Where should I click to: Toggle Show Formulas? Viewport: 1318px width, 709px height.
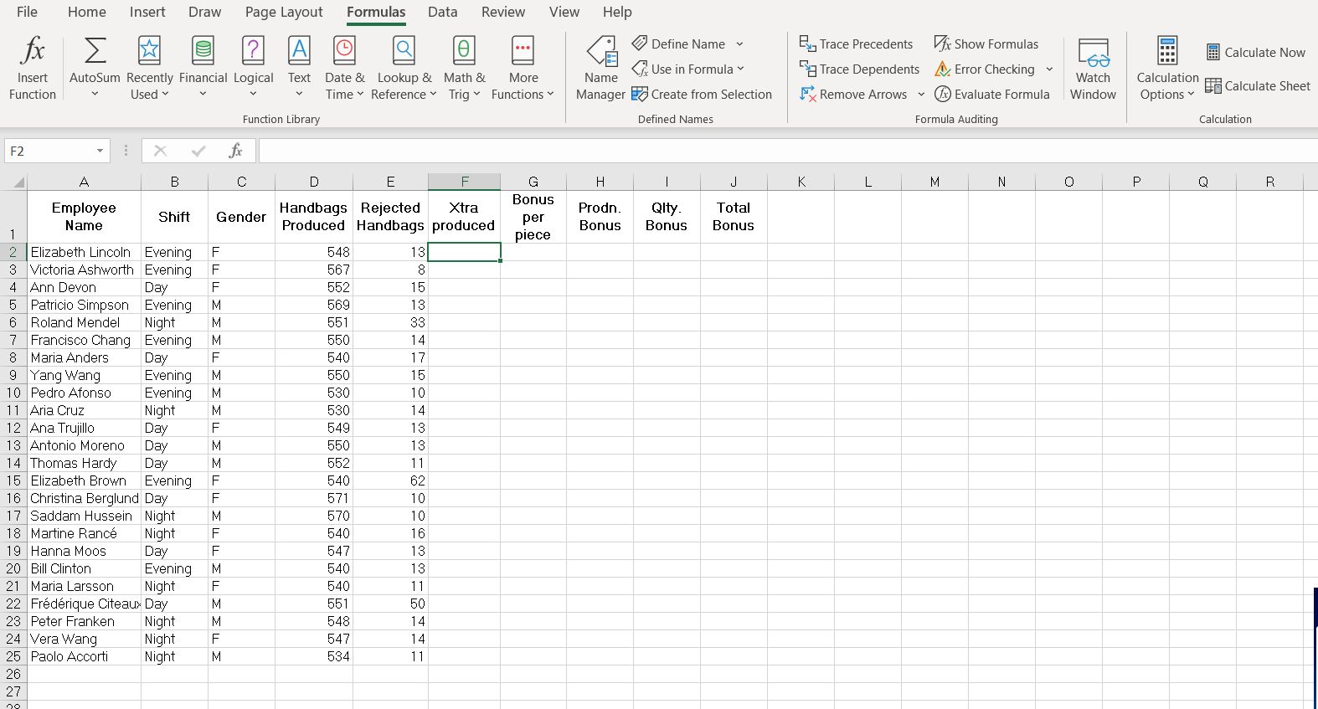point(986,44)
